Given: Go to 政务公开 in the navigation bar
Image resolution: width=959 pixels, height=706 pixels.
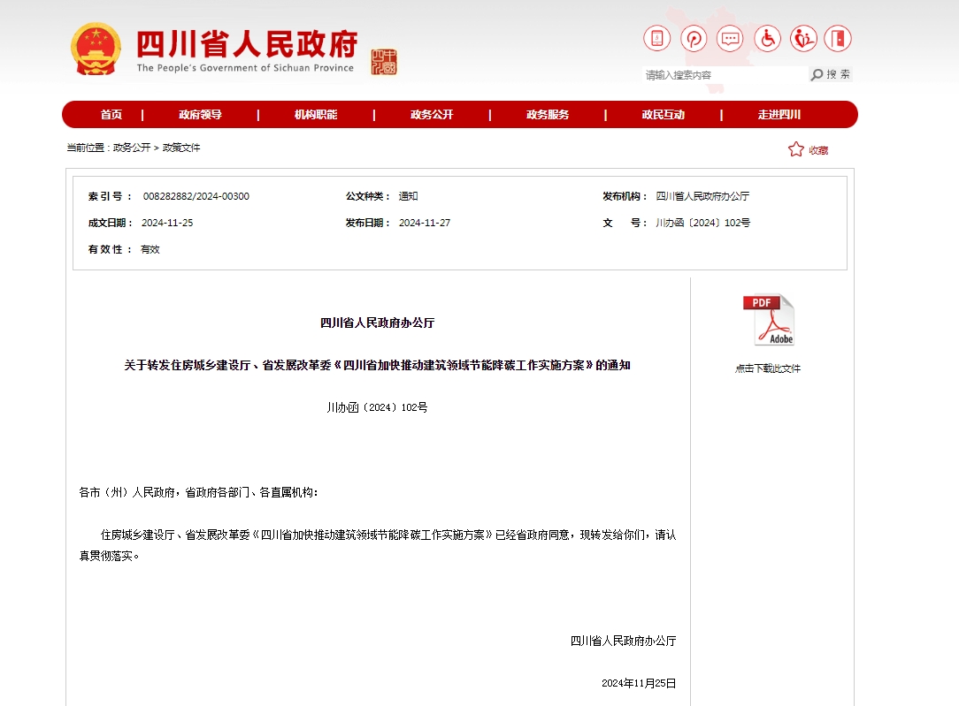Looking at the screenshot, I should pyautogui.click(x=432, y=115).
